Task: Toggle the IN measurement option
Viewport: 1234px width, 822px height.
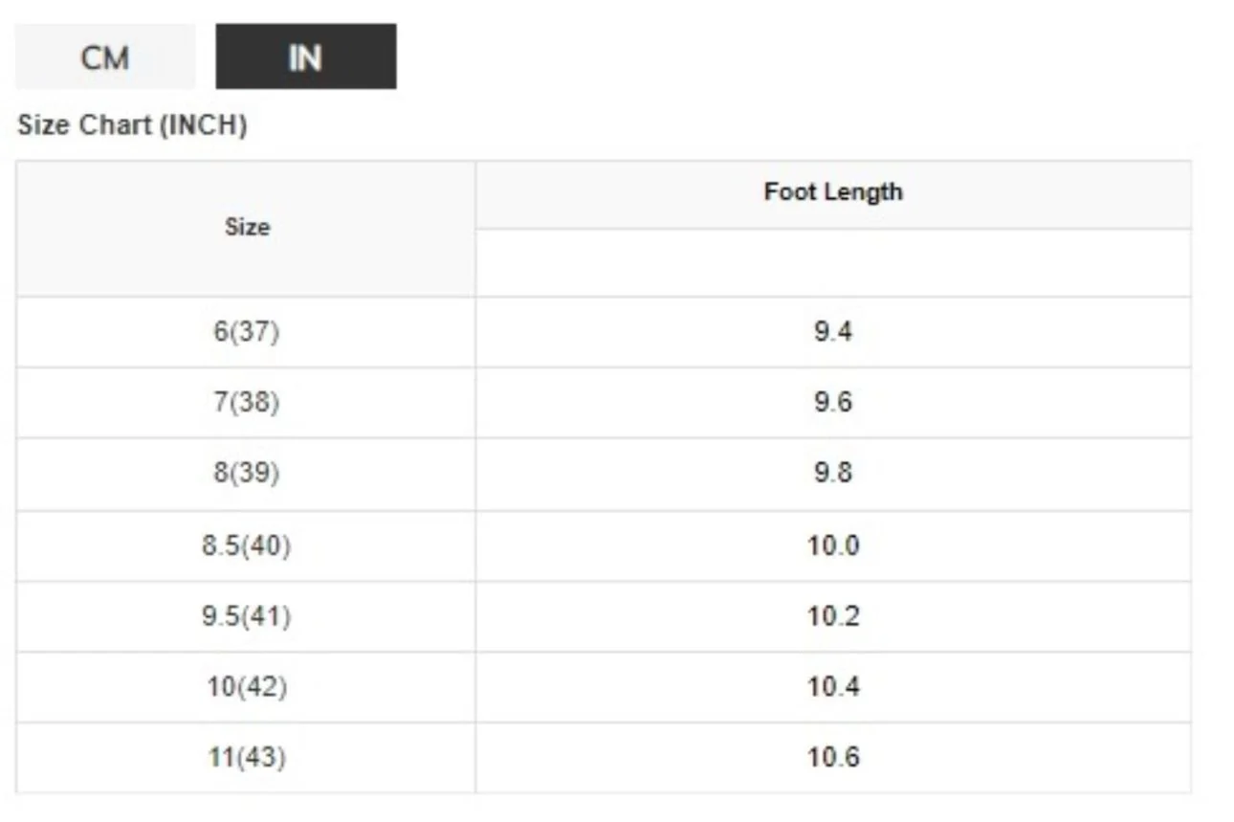Action: pos(304,57)
